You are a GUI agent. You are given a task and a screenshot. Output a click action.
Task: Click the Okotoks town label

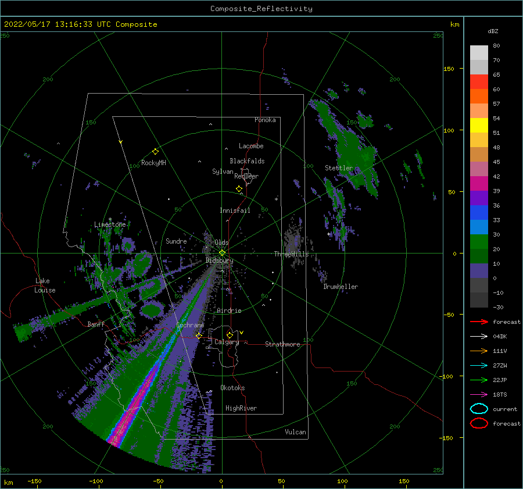click(232, 388)
